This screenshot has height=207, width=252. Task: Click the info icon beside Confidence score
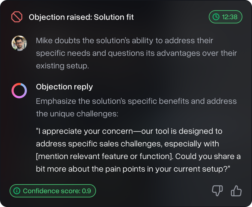[17, 191]
